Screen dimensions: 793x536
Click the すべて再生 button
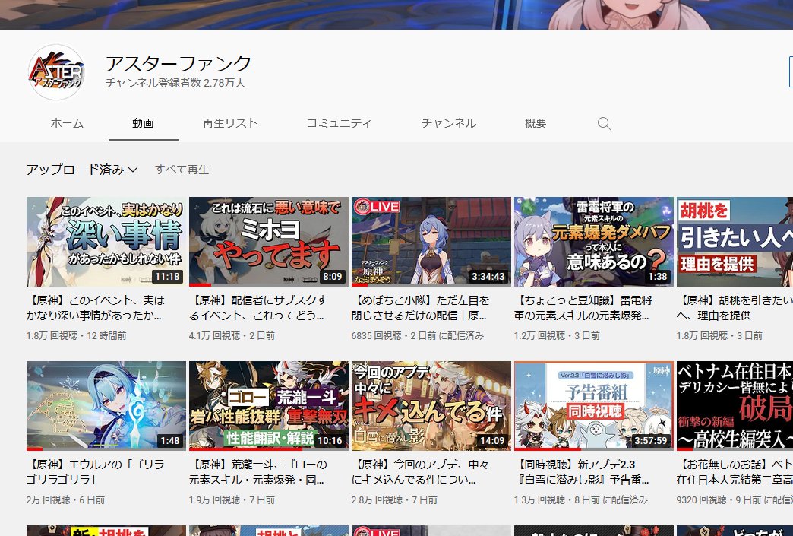(182, 170)
